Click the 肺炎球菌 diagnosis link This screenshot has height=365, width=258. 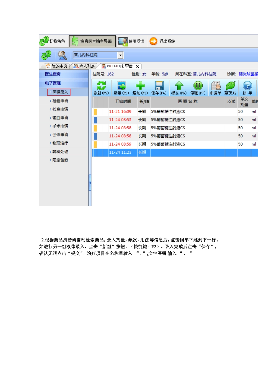point(248,74)
